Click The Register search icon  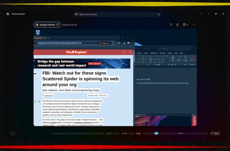(x=124, y=52)
